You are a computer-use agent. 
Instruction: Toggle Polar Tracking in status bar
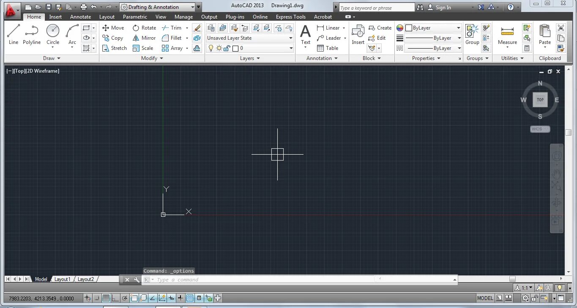coord(125,298)
